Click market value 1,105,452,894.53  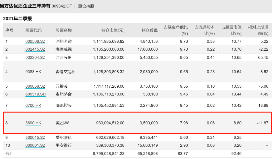coord(109,105)
